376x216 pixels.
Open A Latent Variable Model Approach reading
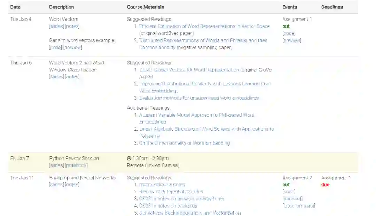(x=197, y=115)
